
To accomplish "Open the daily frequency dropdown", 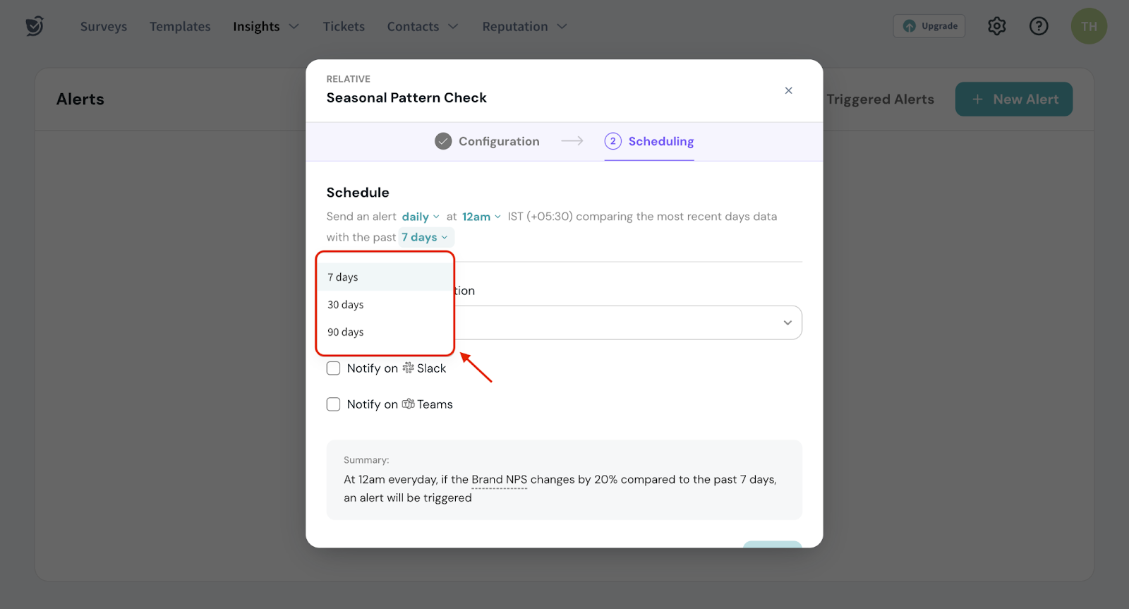I will [421, 217].
